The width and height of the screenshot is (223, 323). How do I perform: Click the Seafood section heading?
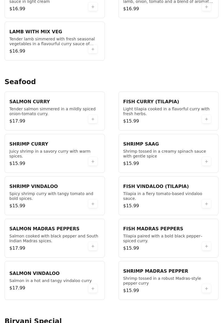coord(20,82)
